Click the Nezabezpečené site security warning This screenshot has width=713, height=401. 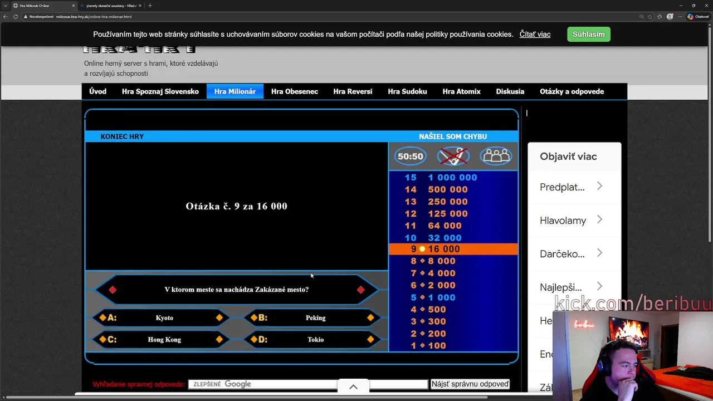(x=39, y=17)
